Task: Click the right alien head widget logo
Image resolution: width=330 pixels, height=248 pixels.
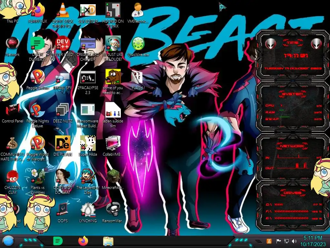Action: [316, 44]
